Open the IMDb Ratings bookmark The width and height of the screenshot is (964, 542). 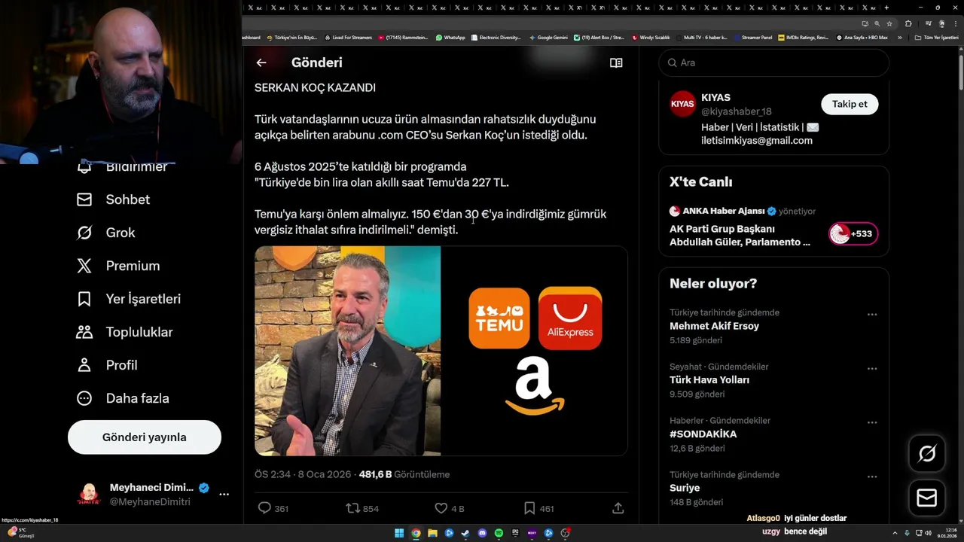tap(804, 38)
